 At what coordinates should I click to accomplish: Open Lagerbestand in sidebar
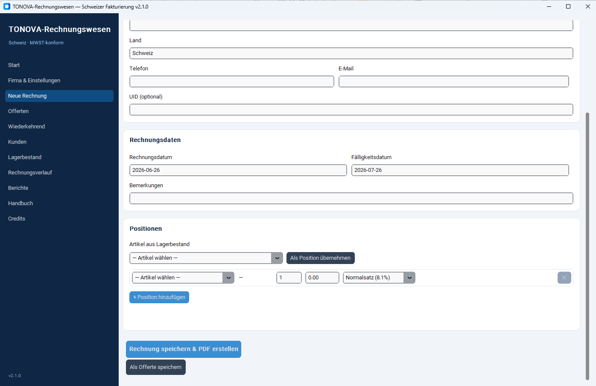(x=59, y=157)
